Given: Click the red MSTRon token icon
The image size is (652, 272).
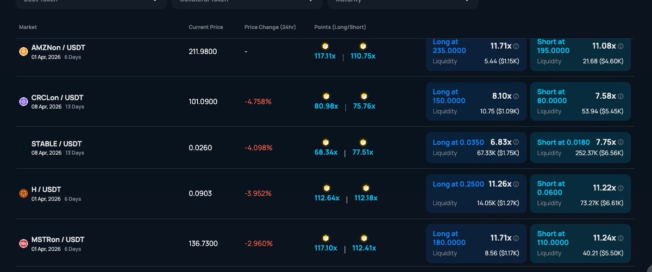Looking at the screenshot, I should pos(23,243).
